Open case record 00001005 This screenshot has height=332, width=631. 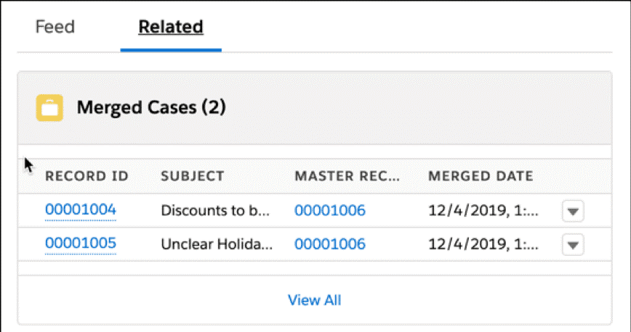tap(80, 244)
